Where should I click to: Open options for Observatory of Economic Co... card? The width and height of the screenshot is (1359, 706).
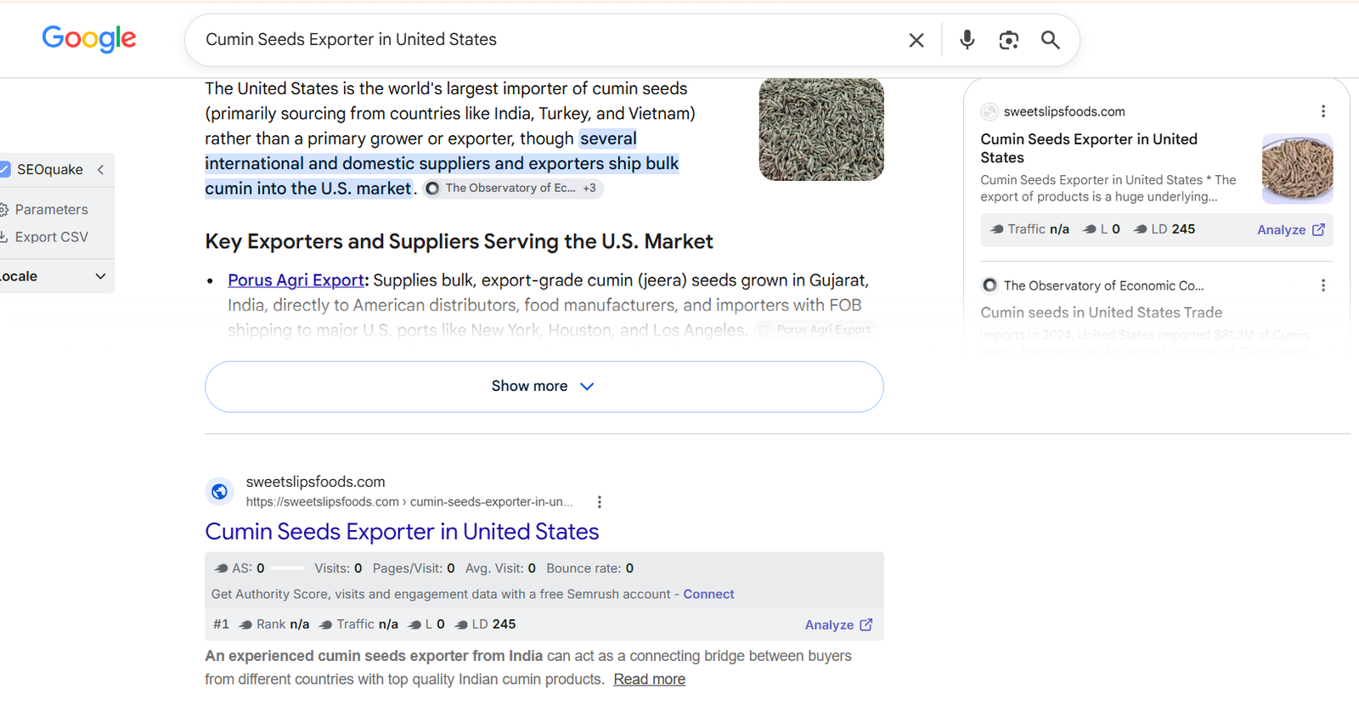coord(1323,285)
